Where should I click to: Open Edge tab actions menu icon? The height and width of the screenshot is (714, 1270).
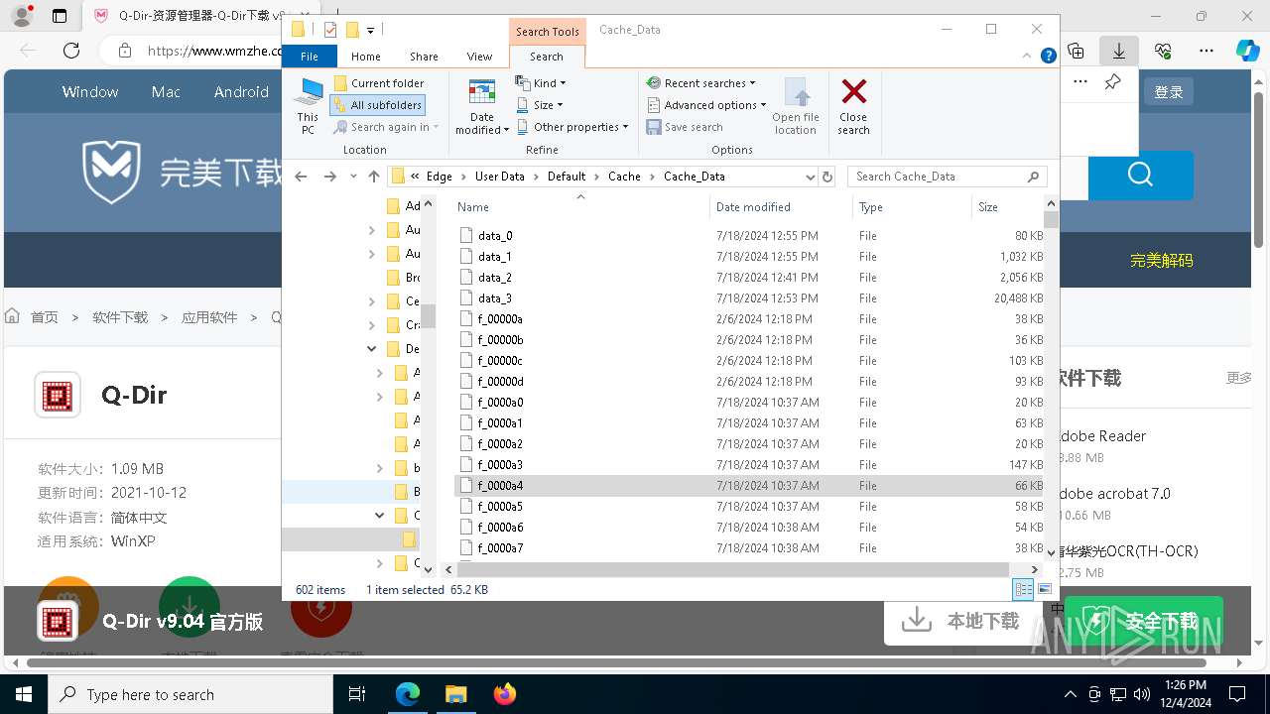point(60,16)
